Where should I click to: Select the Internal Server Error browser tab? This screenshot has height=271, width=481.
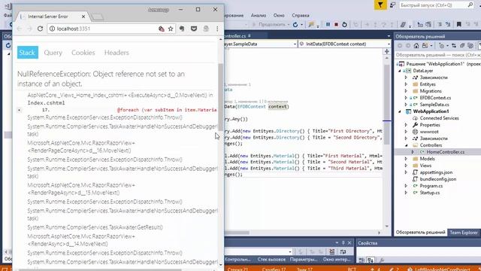[x=52, y=17]
